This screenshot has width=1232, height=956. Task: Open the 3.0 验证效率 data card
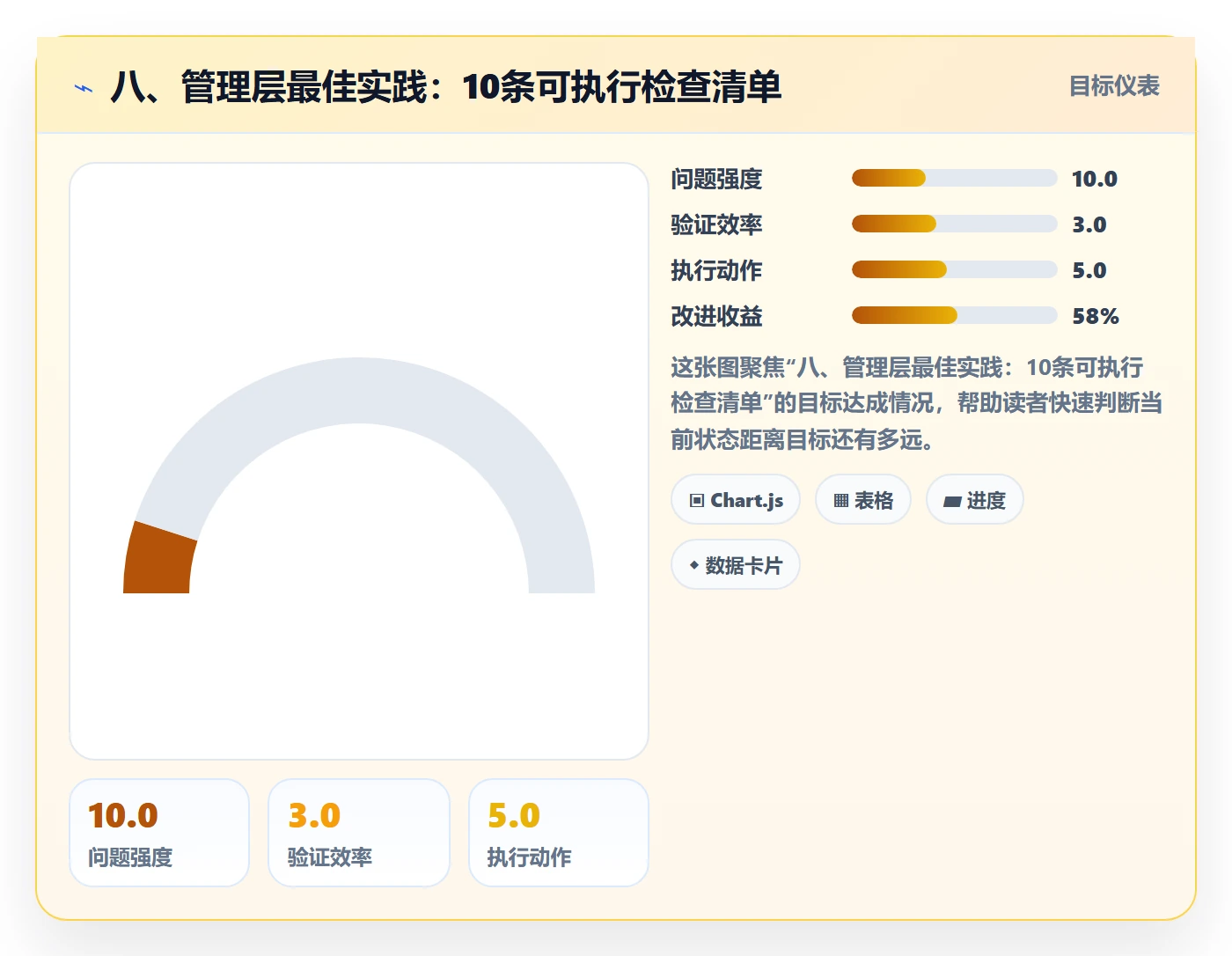(359, 833)
